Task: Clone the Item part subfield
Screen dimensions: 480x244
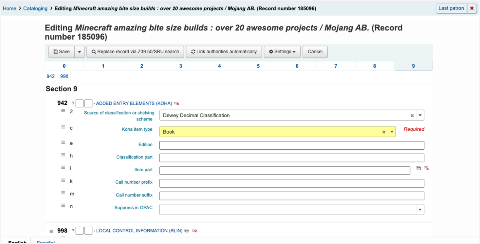Action: 418,168
